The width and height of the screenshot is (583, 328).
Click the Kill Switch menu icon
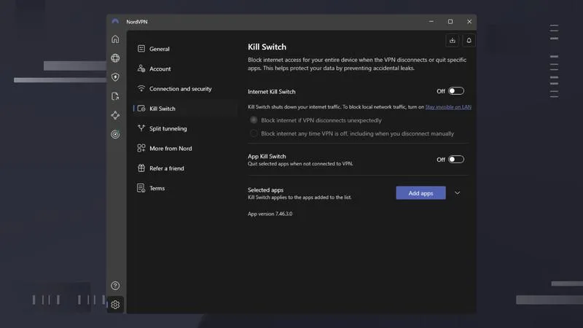[141, 108]
